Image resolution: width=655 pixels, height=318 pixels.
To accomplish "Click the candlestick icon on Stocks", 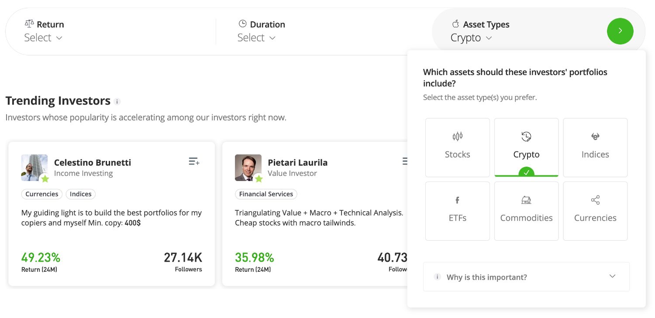I will coord(457,137).
